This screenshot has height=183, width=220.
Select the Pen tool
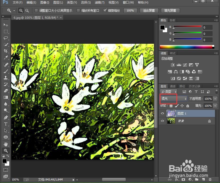6,117
